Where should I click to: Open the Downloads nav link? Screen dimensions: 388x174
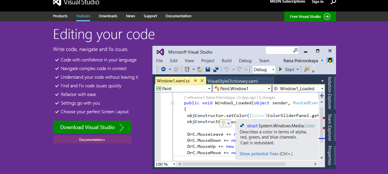point(108,16)
